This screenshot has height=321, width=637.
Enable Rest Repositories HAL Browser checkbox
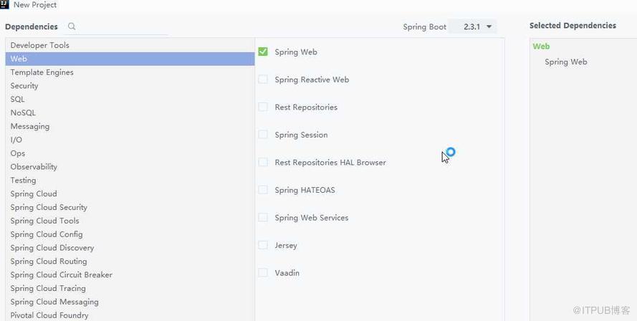[263, 162]
